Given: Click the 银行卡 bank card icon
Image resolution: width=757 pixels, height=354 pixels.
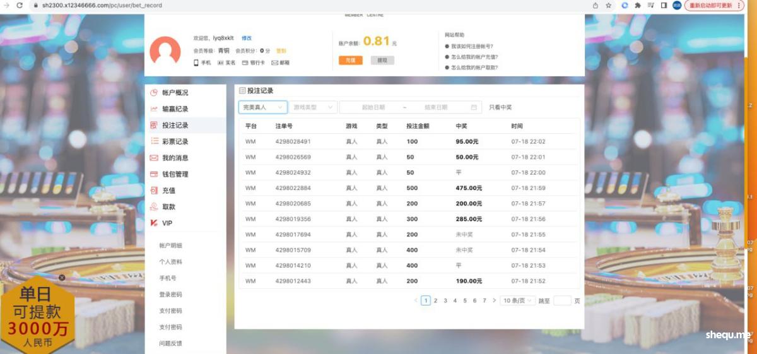Looking at the screenshot, I should click(x=245, y=62).
